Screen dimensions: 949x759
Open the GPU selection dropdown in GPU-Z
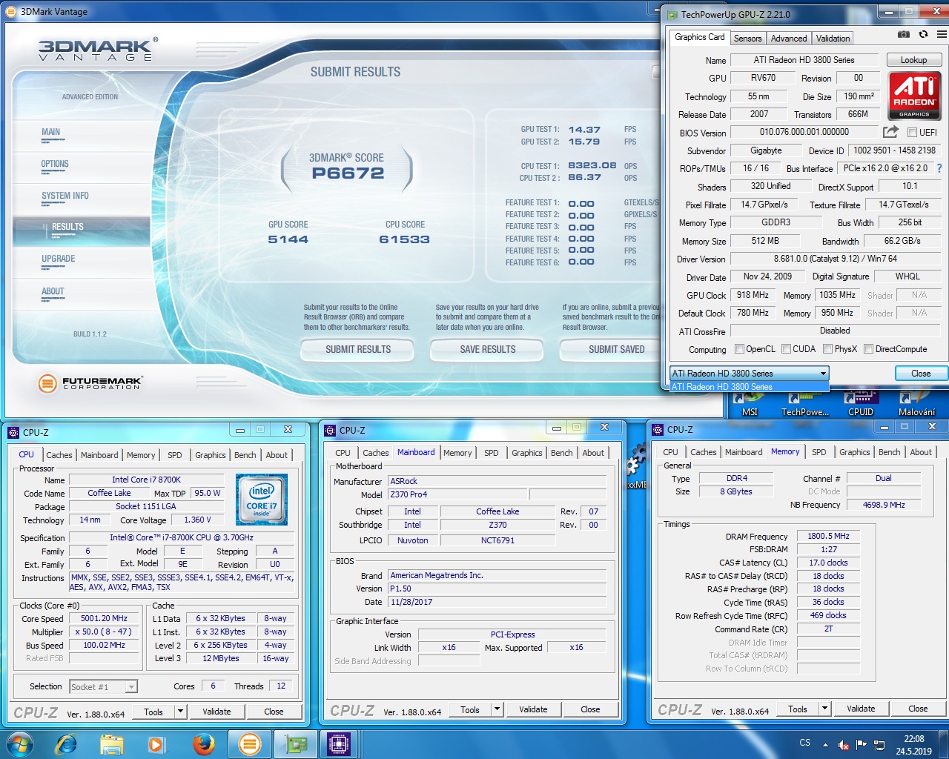click(x=749, y=373)
